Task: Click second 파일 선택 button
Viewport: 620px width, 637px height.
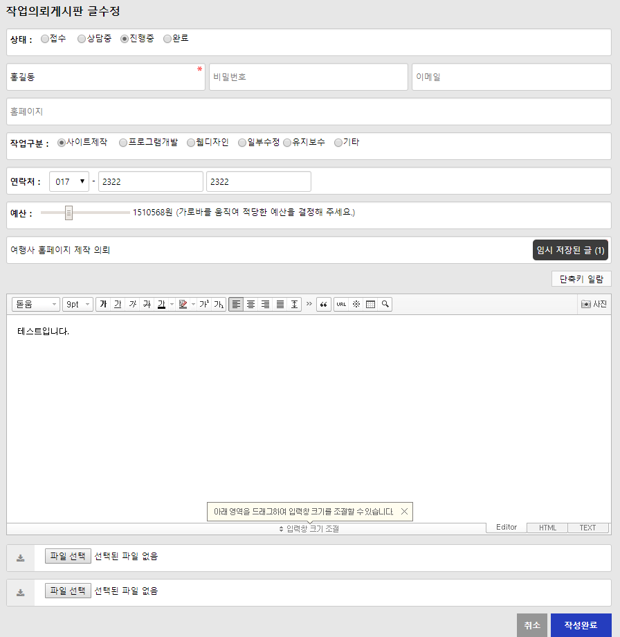Action: click(68, 591)
